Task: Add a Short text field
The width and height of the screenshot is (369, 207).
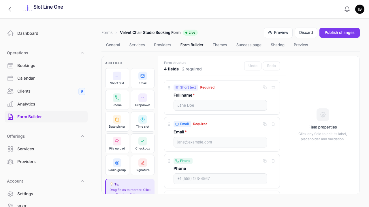Action: (x=117, y=78)
